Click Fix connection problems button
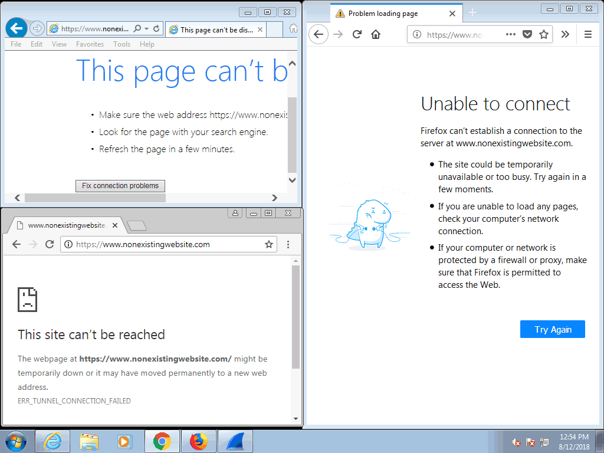This screenshot has height=453, width=604. pyautogui.click(x=120, y=186)
